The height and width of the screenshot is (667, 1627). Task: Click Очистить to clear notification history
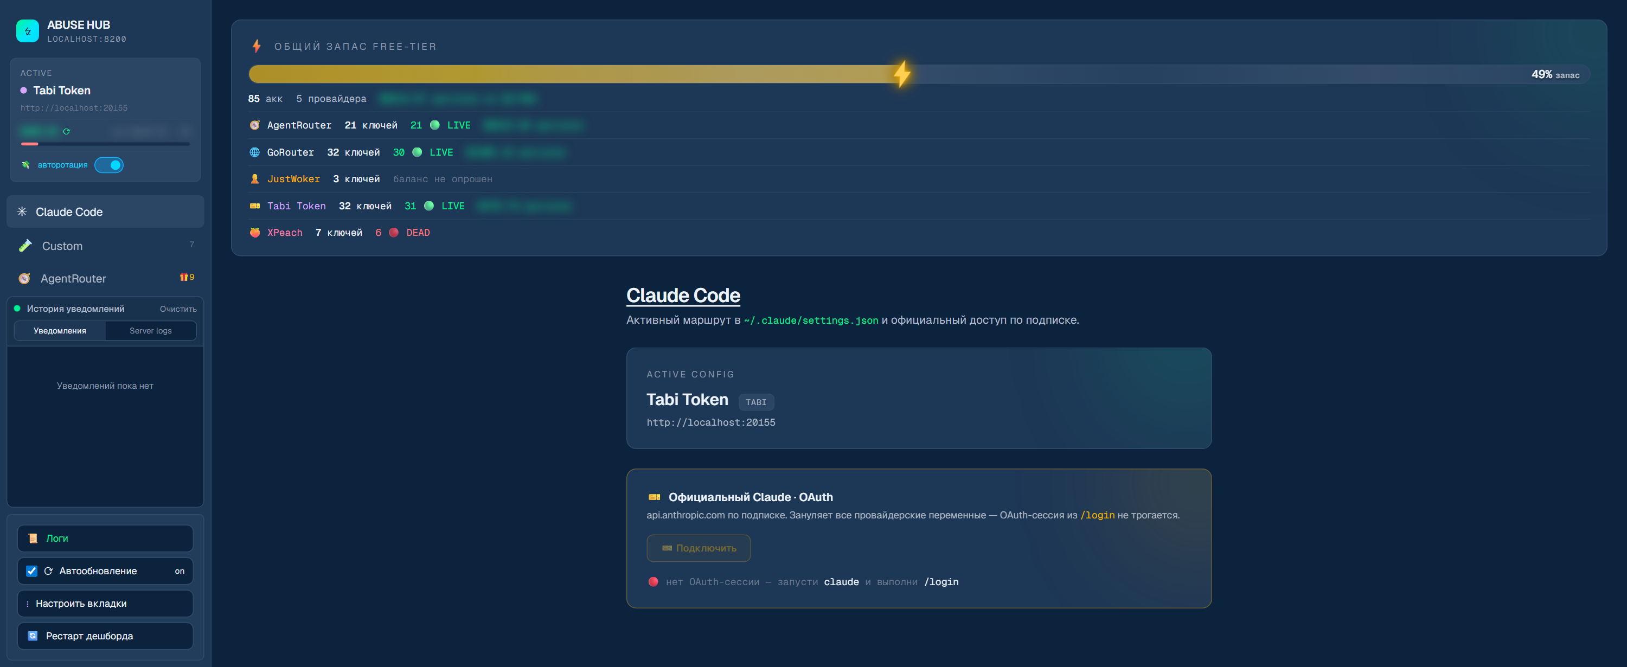point(178,309)
